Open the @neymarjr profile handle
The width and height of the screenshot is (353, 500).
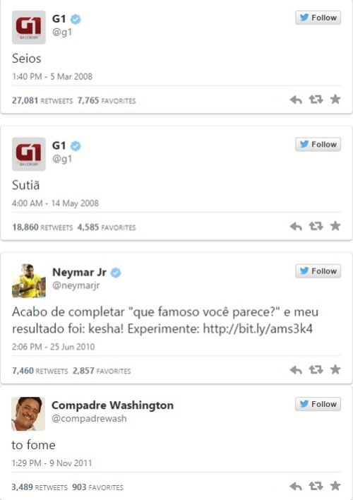point(76,285)
